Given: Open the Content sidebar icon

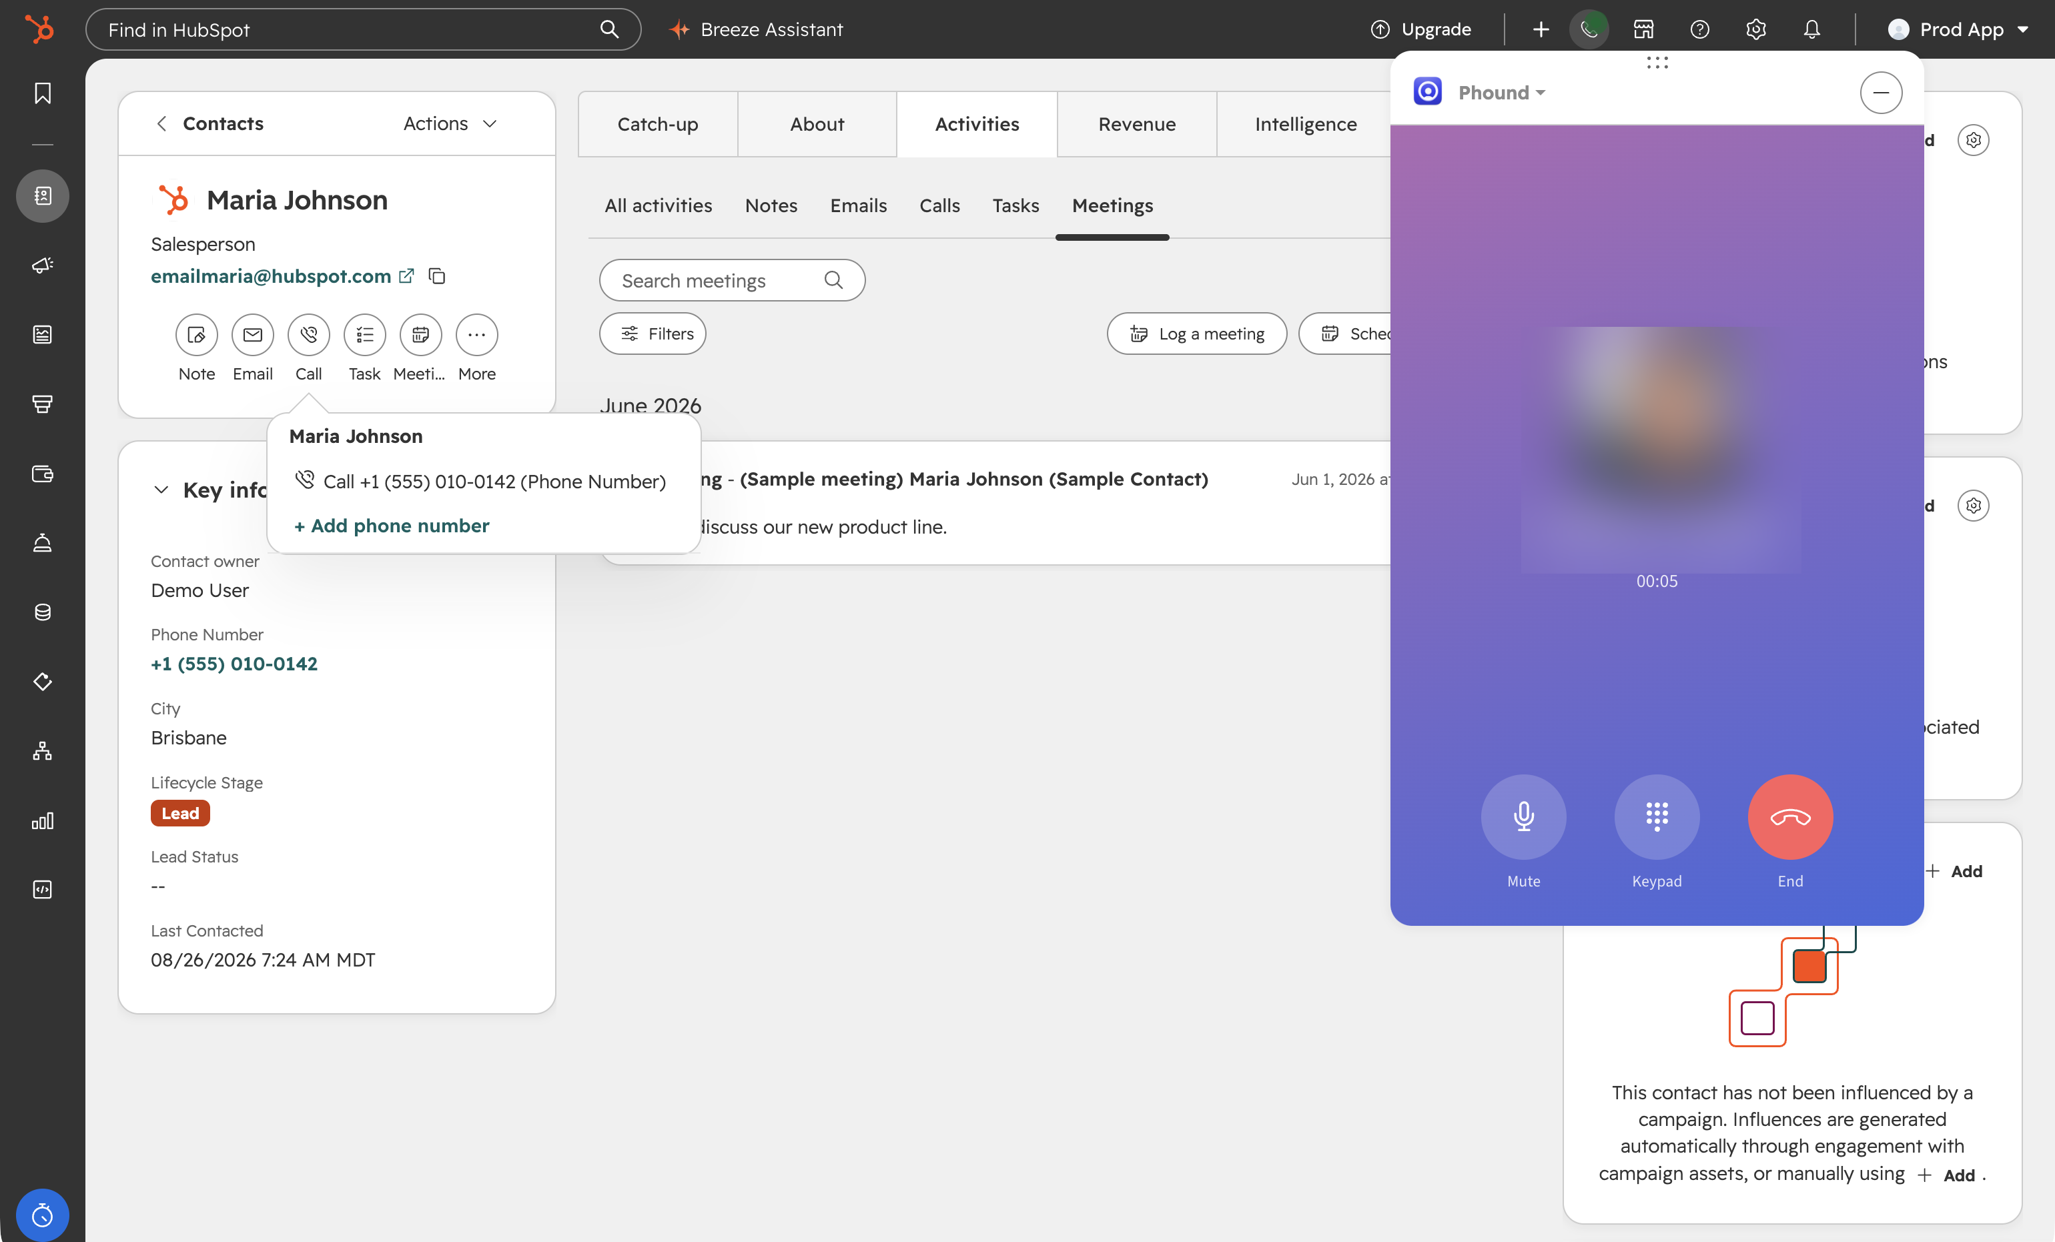Looking at the screenshot, I should click(x=43, y=334).
